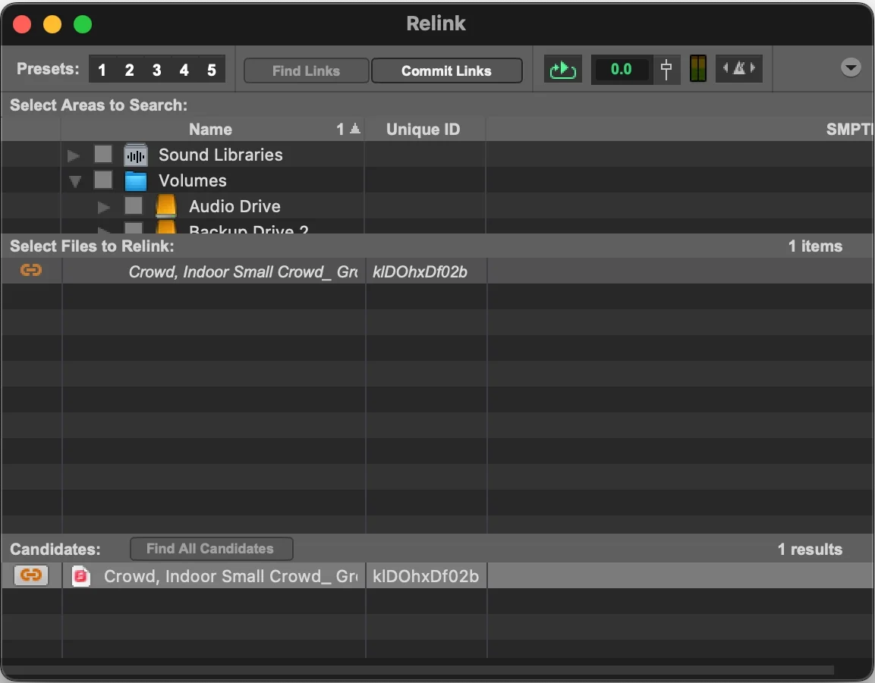875x683 pixels.
Task: Click the Unique ID column header
Action: tap(423, 130)
